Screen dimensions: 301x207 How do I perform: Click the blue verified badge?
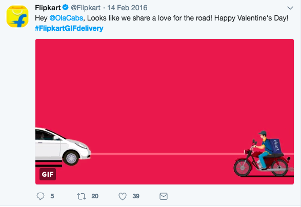tap(66, 8)
